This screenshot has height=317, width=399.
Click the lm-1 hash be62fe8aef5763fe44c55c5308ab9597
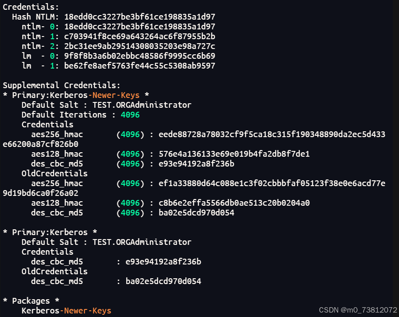[x=140, y=66]
